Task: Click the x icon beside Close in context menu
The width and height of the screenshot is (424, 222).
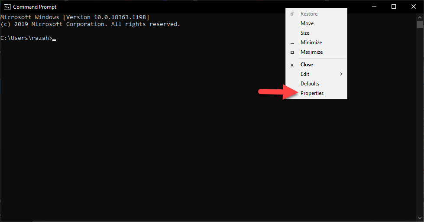Action: click(x=292, y=65)
